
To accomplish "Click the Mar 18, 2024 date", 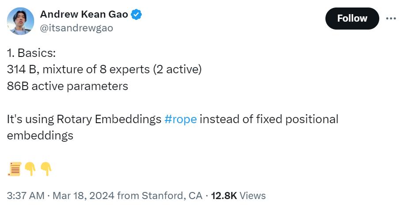I will point(83,196).
